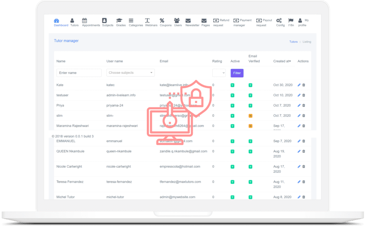
Task: Toggle slim's email verified status
Action: pyautogui.click(x=250, y=116)
